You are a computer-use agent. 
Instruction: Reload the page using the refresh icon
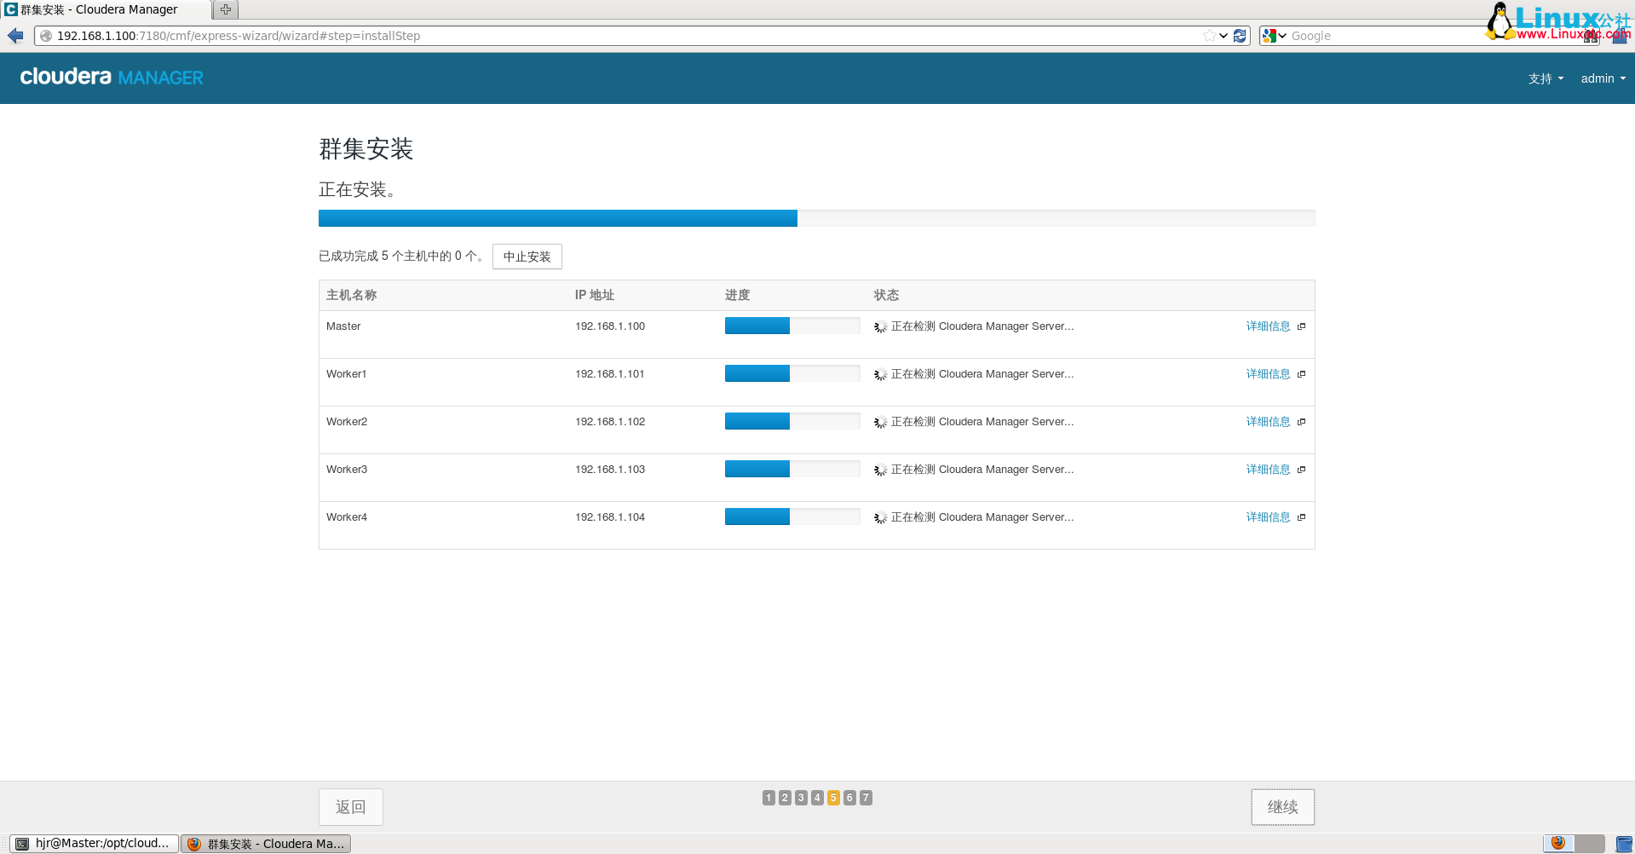(x=1240, y=36)
